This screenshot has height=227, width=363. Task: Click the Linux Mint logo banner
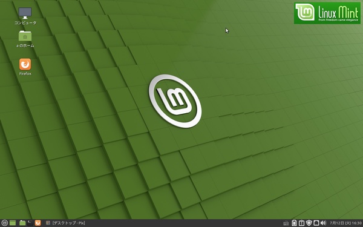[x=327, y=13]
